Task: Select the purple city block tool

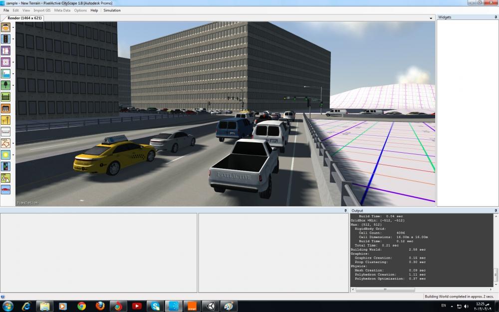Action: click(5, 62)
